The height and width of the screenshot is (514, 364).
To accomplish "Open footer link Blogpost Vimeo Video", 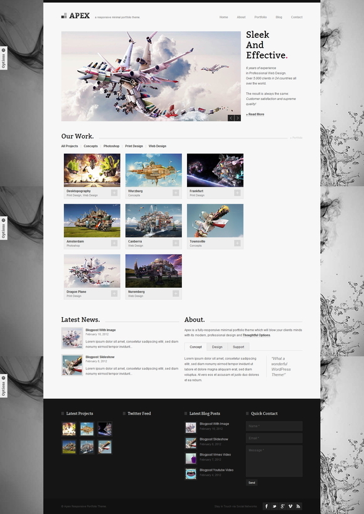I will coord(215,455).
